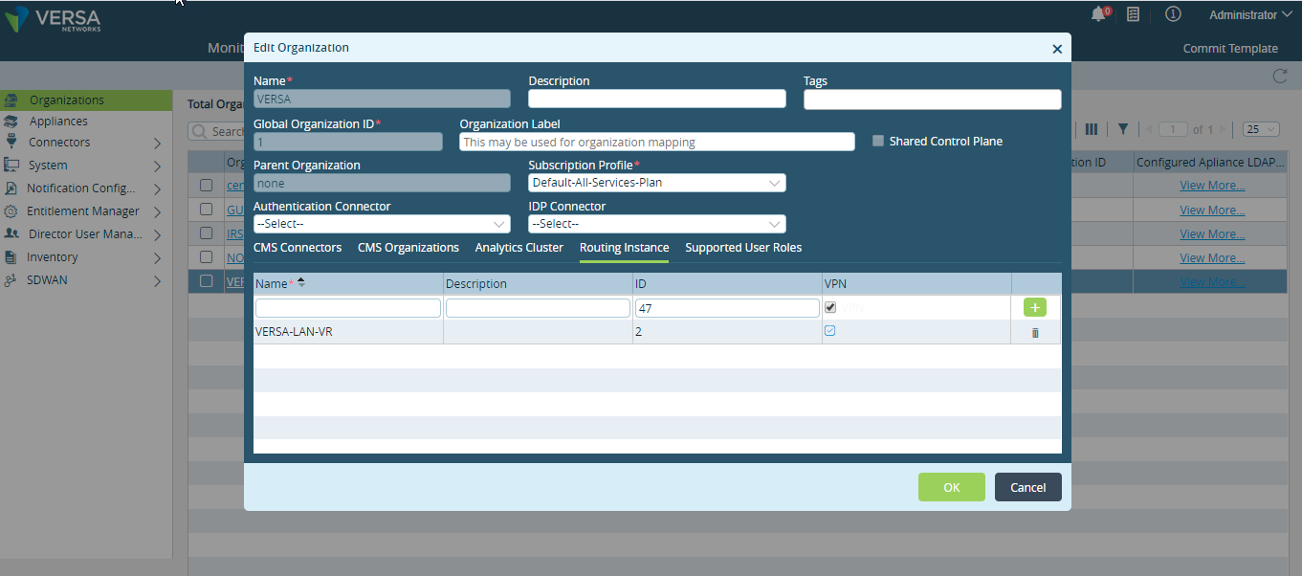Switch to CMS Organizations tab
Viewport: 1302px width, 576px height.
[x=408, y=248]
